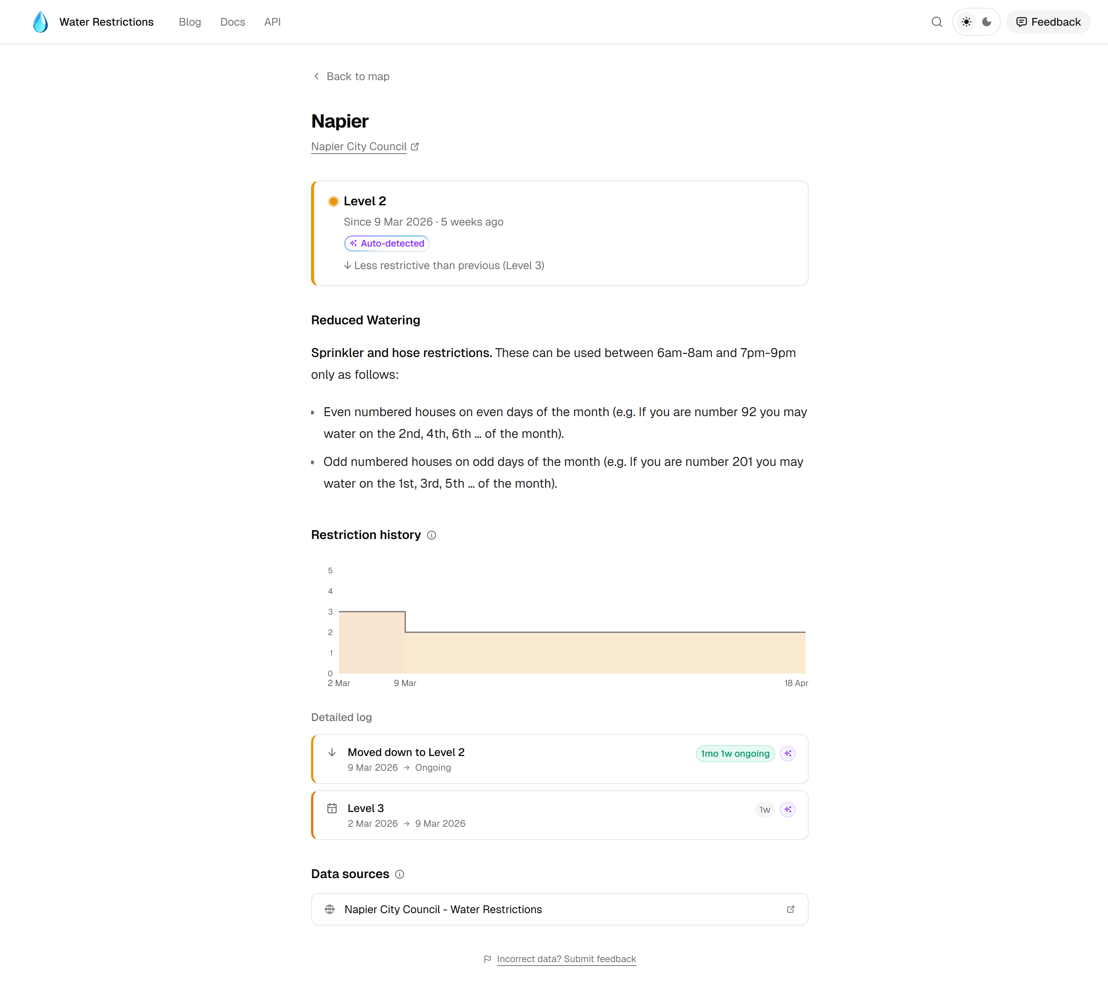Screen dimensions: 1108x994
Task: Open the search icon in header
Action: [x=937, y=22]
